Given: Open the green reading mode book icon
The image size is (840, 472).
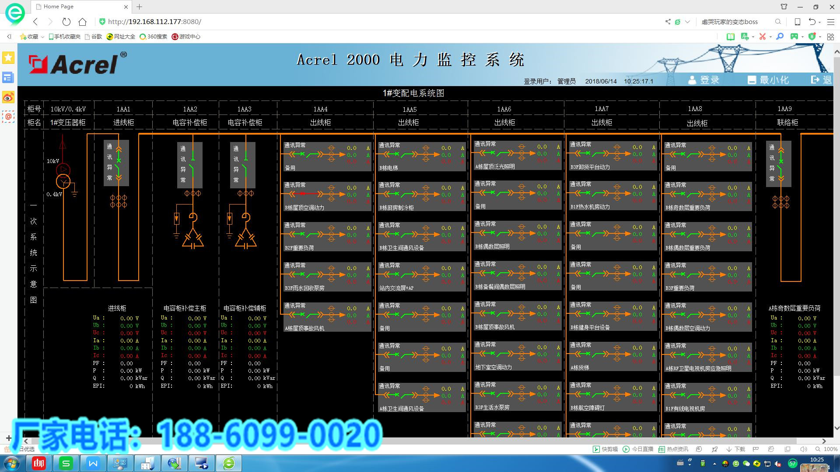Looking at the screenshot, I should [x=730, y=37].
